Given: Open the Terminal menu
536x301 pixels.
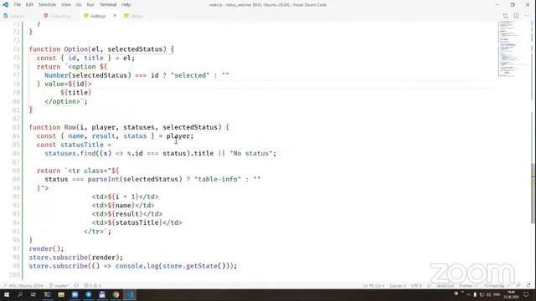Looking at the screenshot, I should pyautogui.click(x=108, y=5).
